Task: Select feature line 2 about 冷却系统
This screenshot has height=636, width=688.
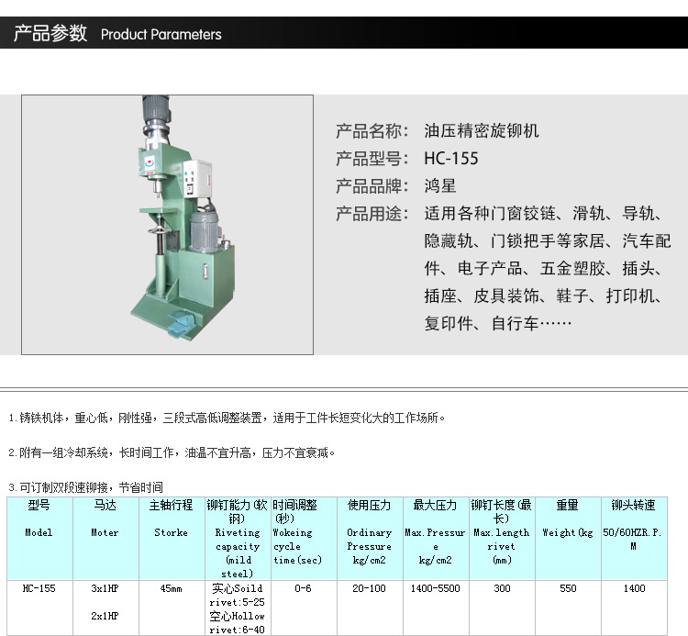Action: tap(172, 452)
